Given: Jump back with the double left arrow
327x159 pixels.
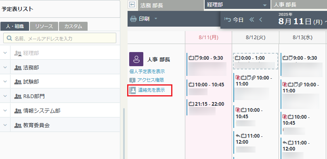Looking at the screenshot, I should [x=252, y=20].
